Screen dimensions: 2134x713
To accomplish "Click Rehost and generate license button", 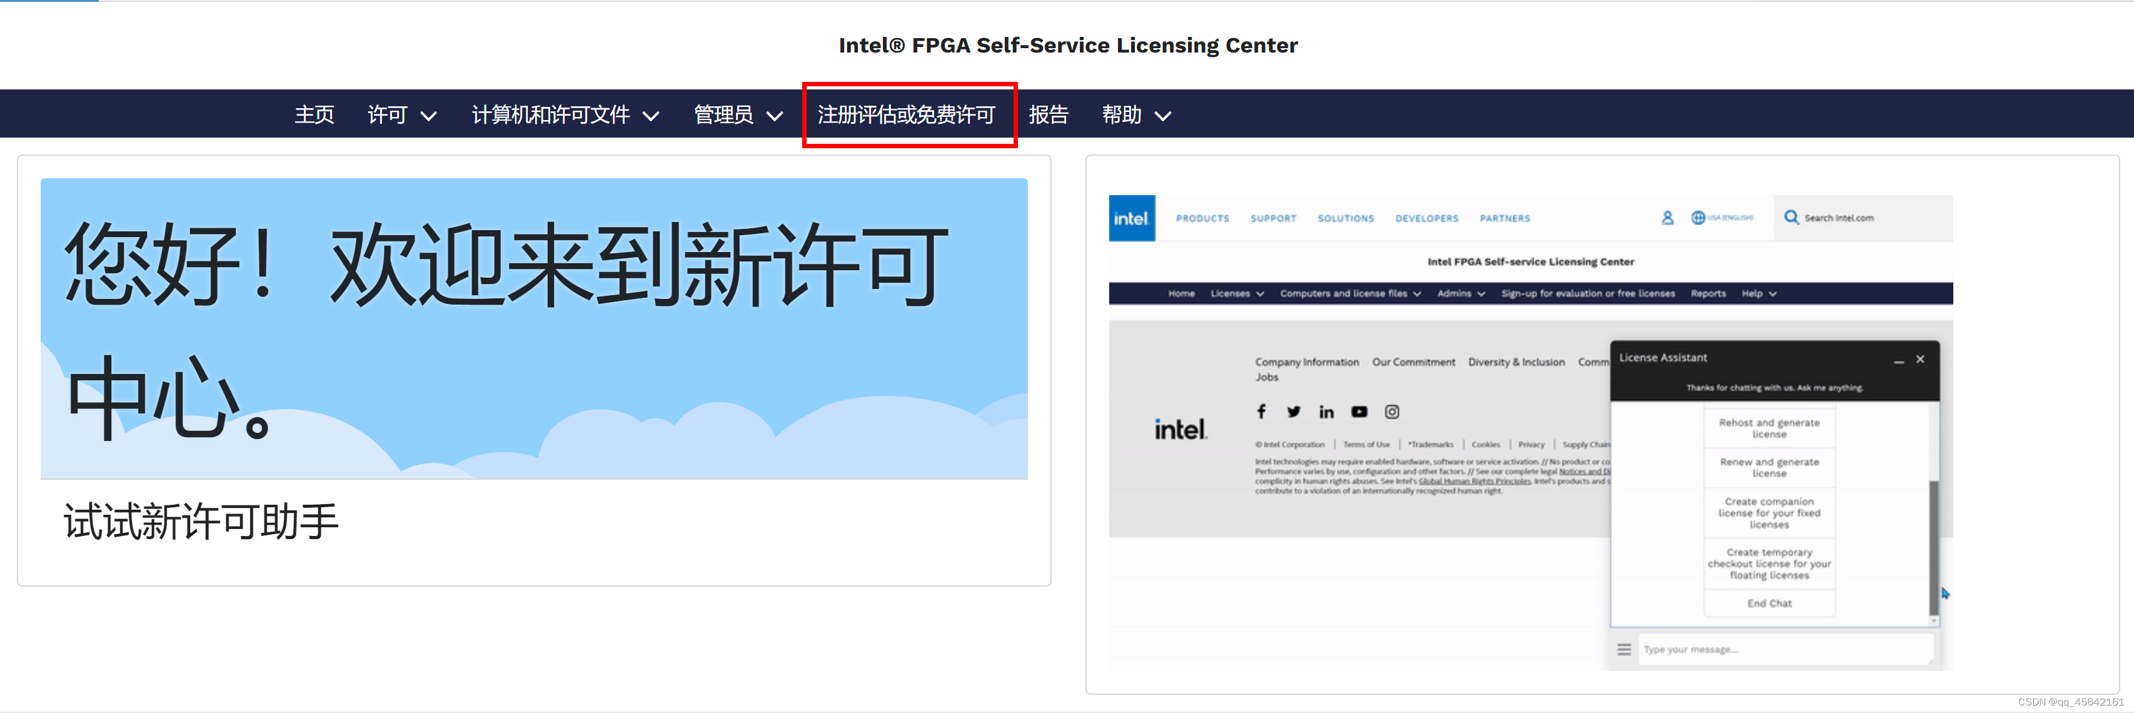I will click(x=1769, y=428).
